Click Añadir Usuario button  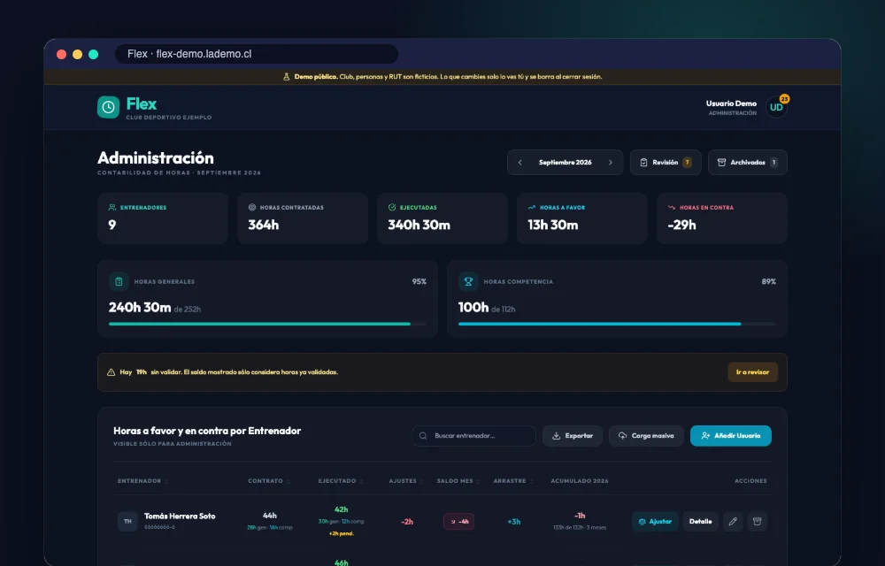pyautogui.click(x=731, y=436)
